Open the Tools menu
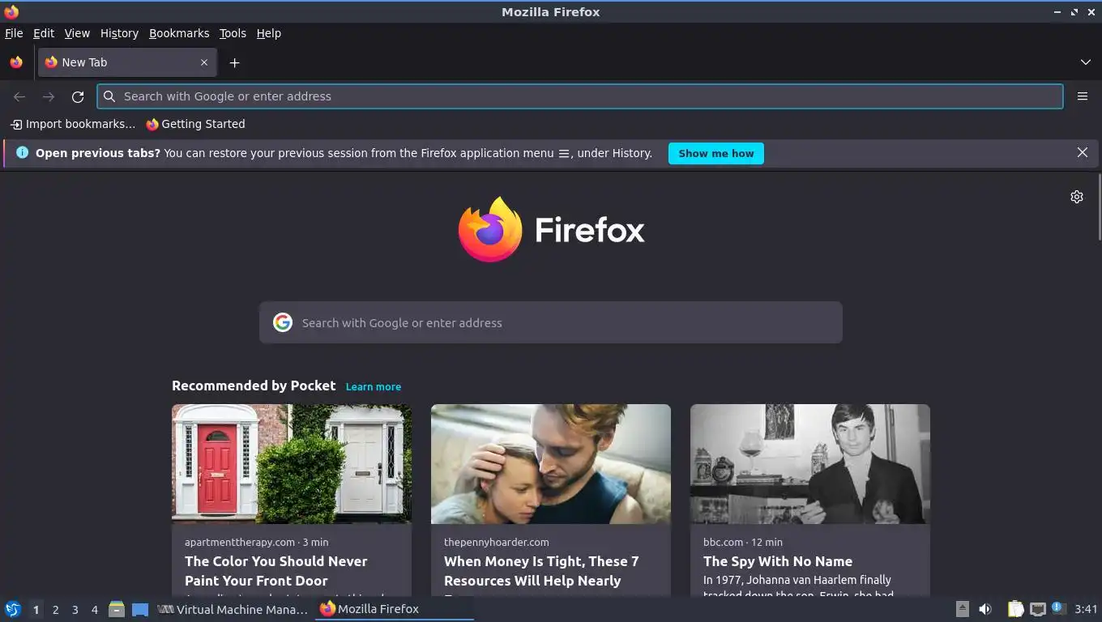 (x=233, y=33)
